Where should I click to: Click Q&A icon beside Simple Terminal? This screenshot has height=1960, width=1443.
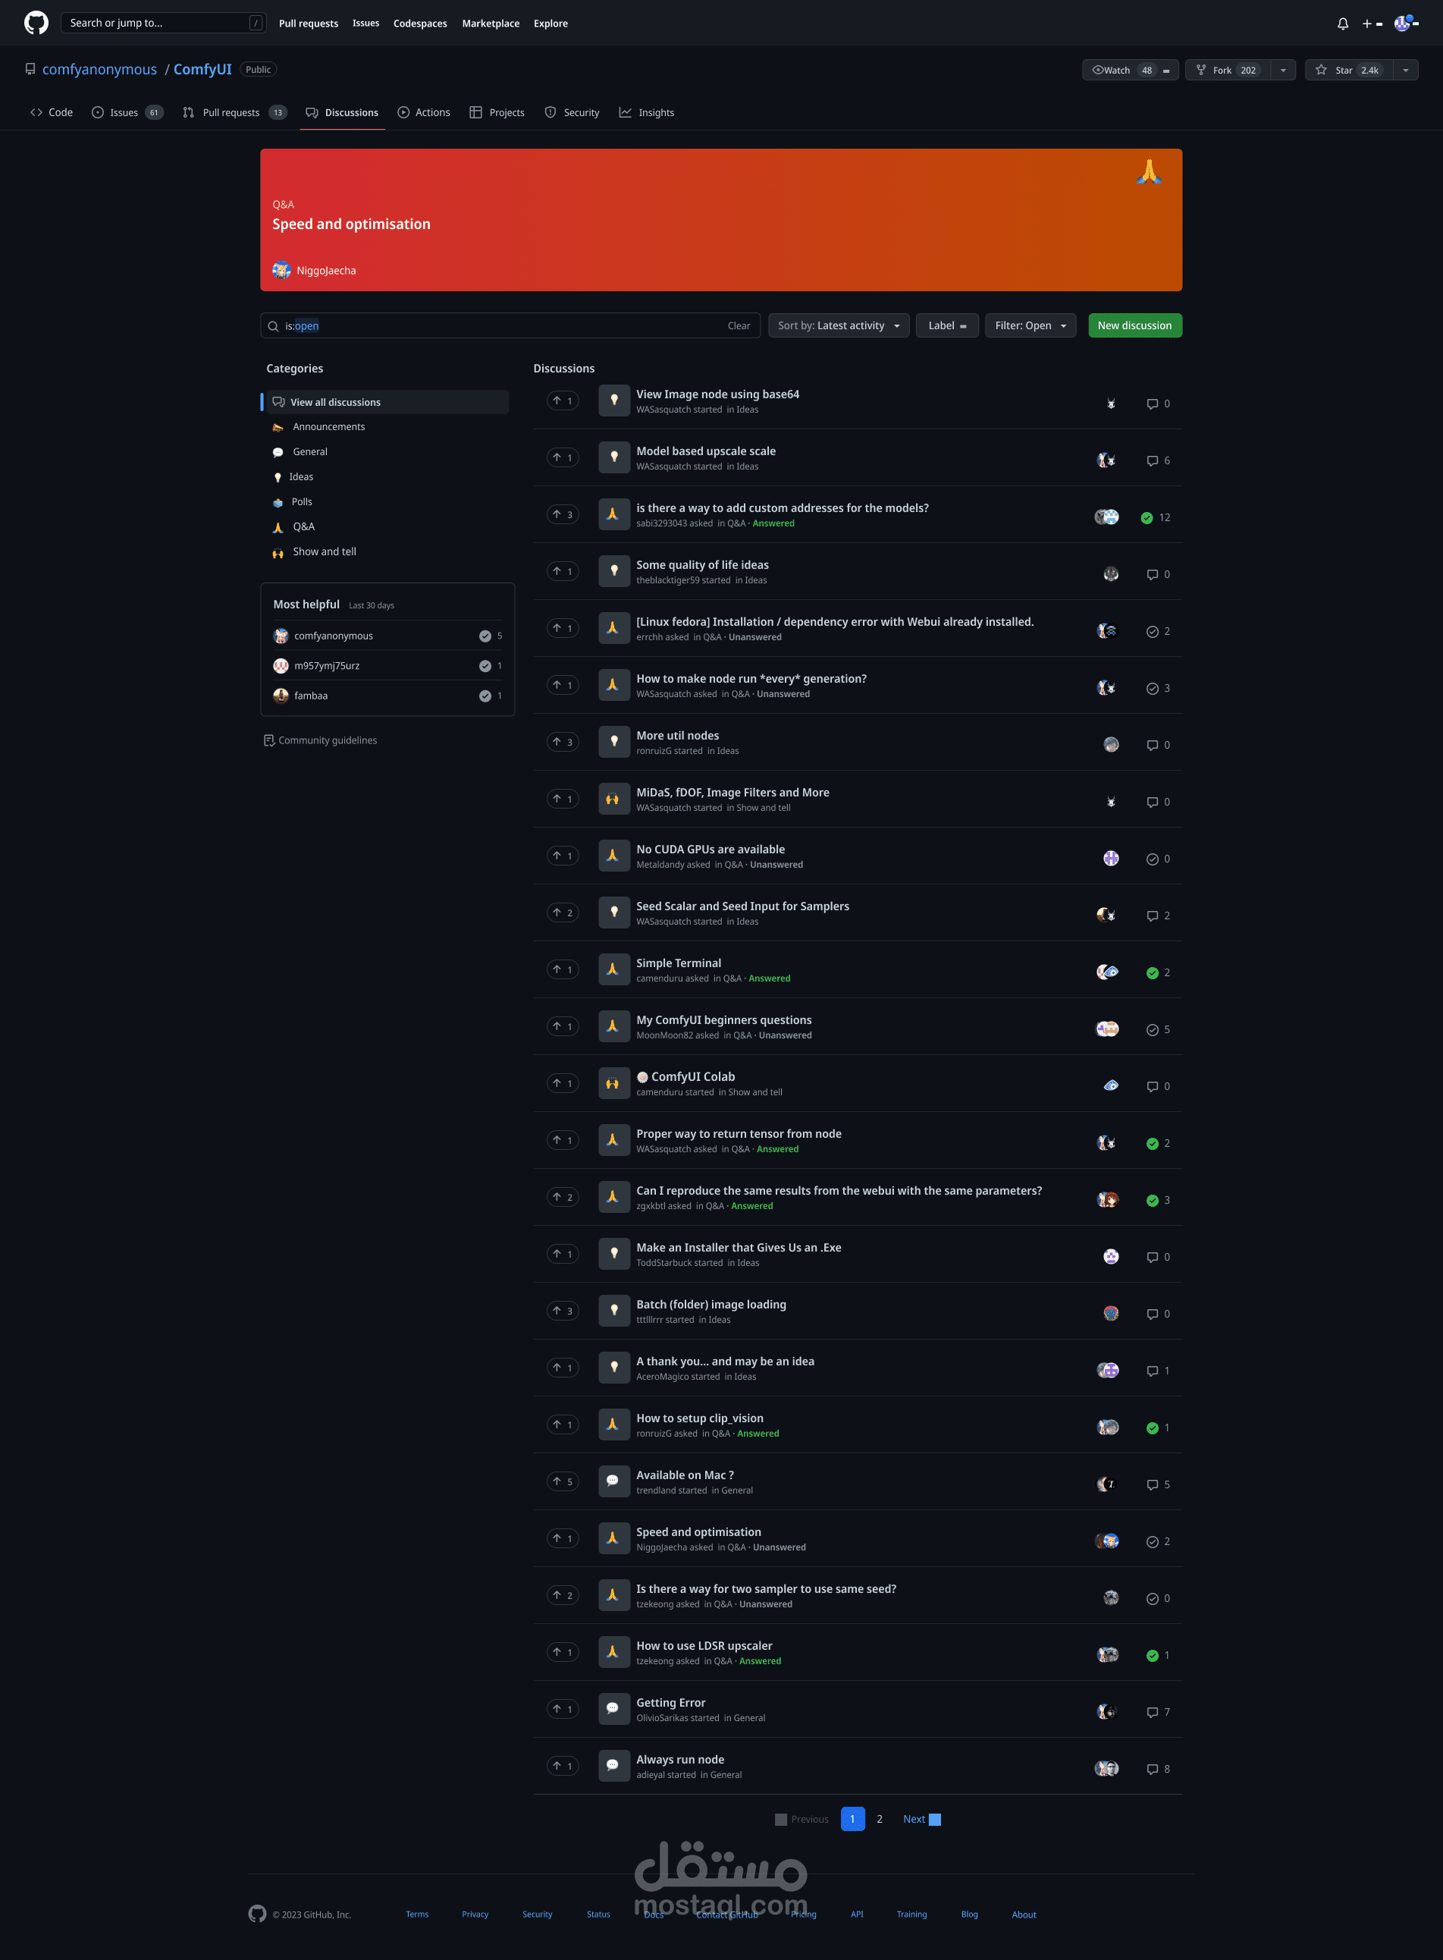tap(614, 970)
